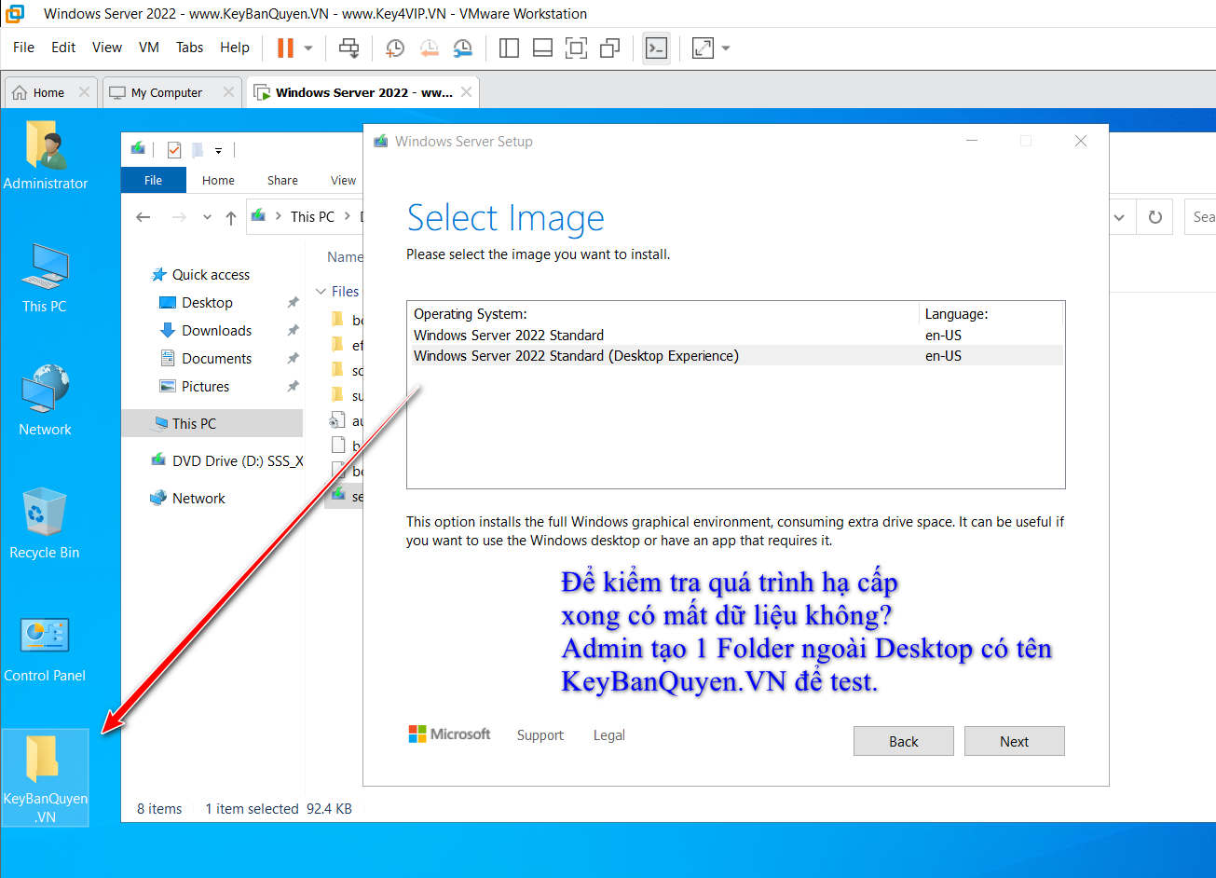
Task: Enter full screen mode in VMware
Action: click(576, 48)
